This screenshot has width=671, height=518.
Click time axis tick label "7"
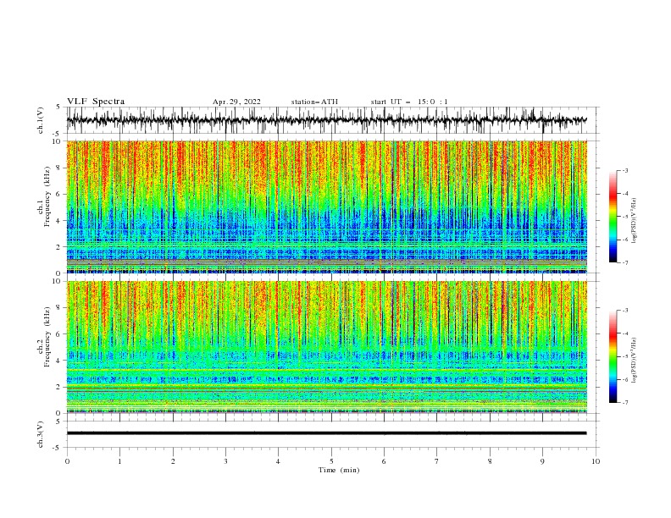point(436,461)
